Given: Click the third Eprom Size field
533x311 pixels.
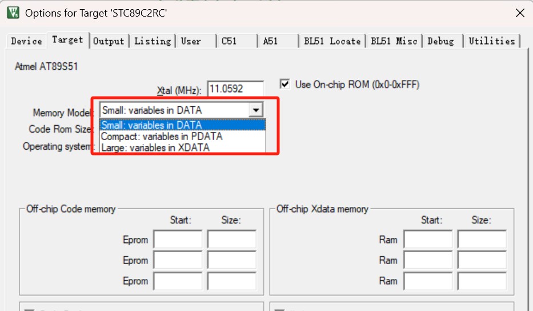Looking at the screenshot, I should 232,281.
